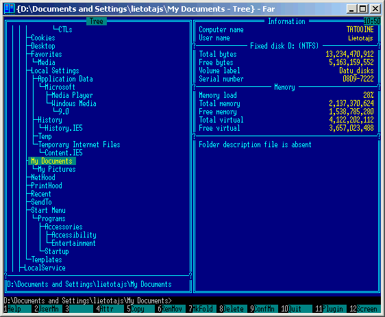Select the LocalService folder

(x=45, y=268)
